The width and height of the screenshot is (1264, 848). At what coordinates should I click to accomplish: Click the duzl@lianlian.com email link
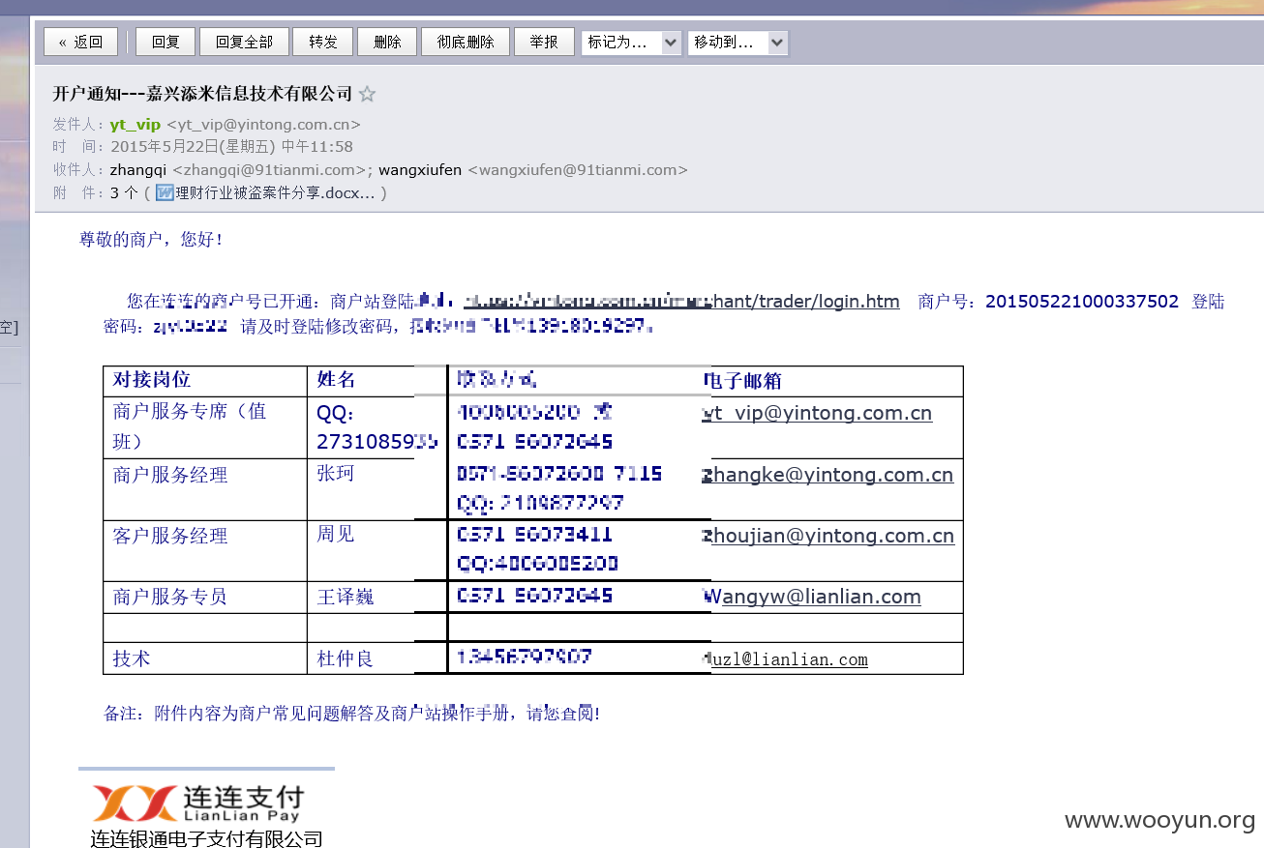point(785,659)
